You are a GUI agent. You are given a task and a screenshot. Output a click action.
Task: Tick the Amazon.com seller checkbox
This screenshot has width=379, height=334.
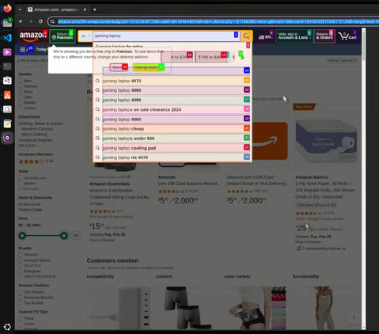click(x=21, y=178)
